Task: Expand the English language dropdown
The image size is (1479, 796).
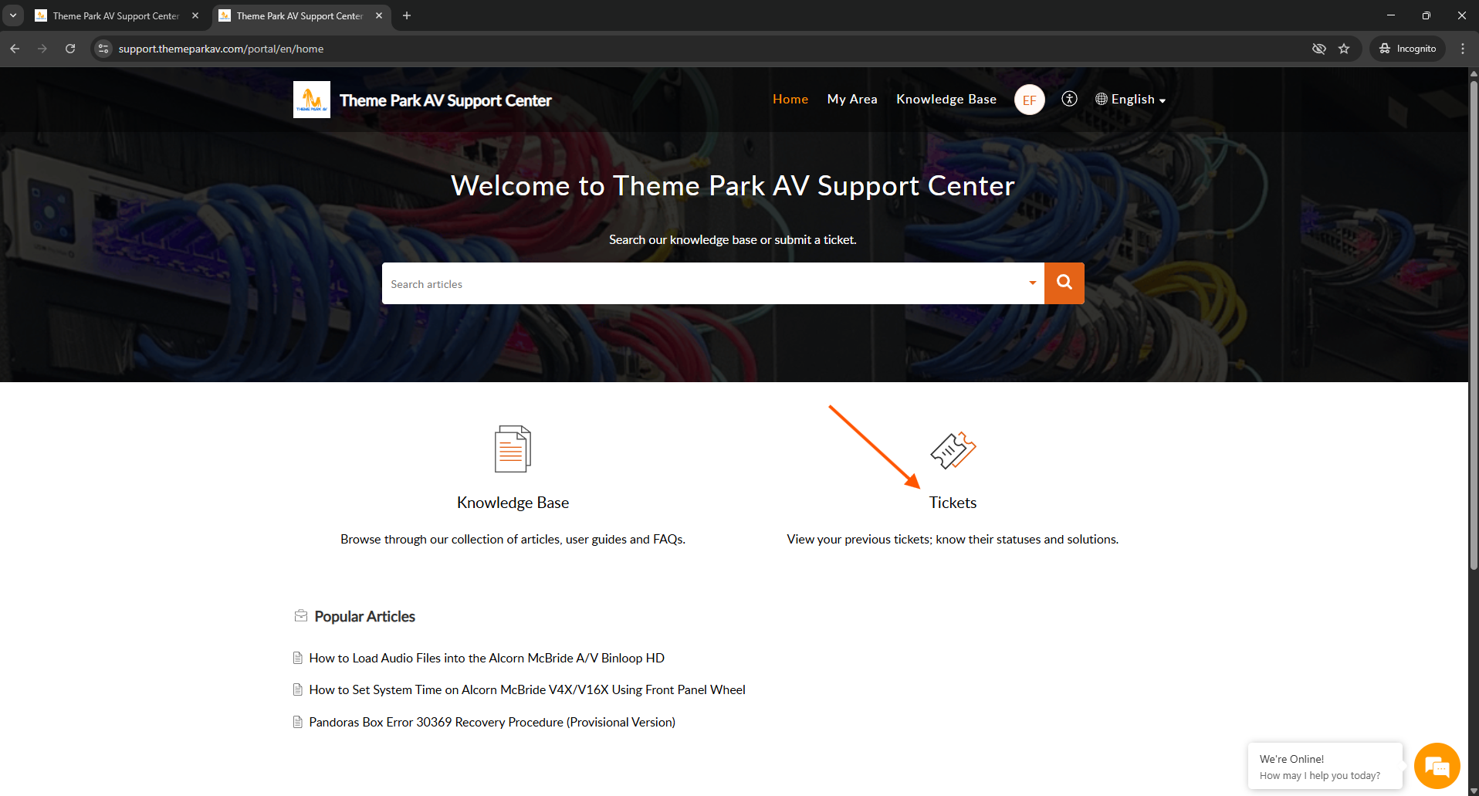Action: click(1131, 100)
